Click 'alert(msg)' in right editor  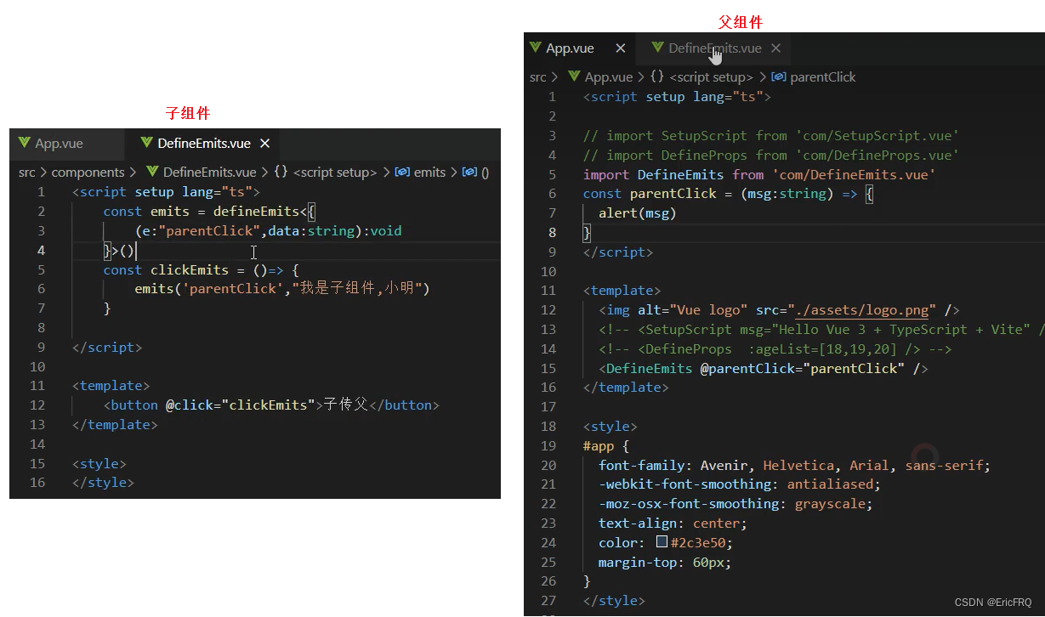click(x=637, y=213)
